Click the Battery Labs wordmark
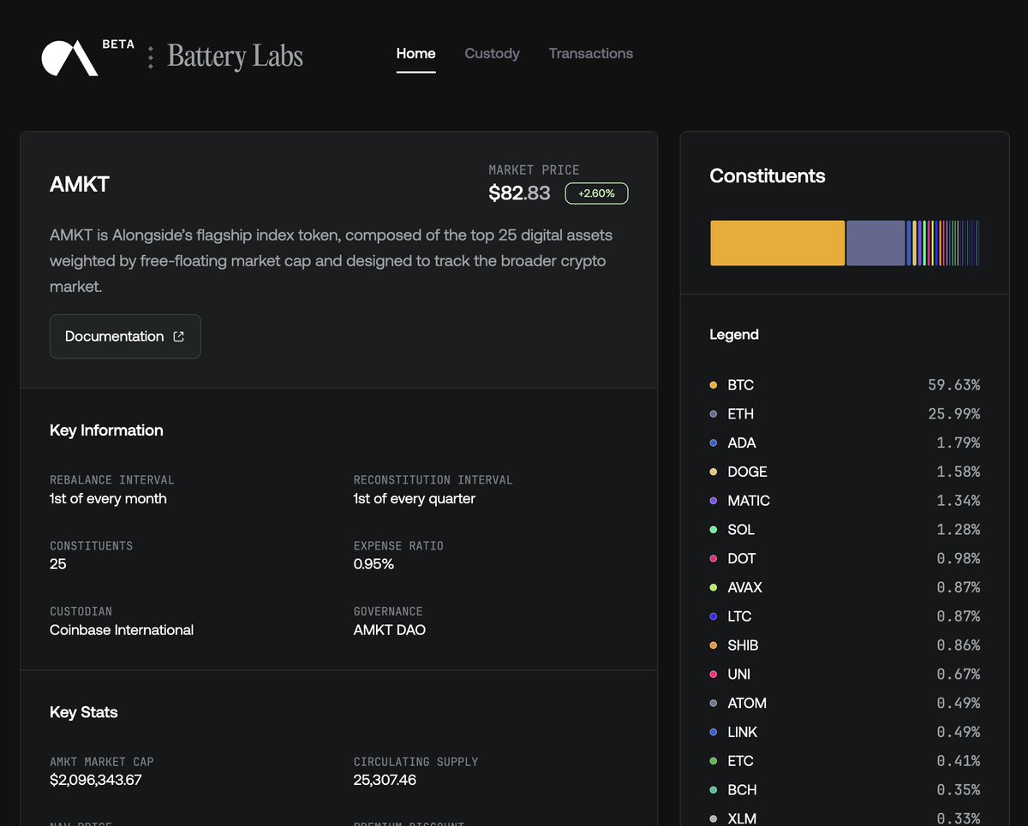Image resolution: width=1028 pixels, height=826 pixels. point(235,56)
